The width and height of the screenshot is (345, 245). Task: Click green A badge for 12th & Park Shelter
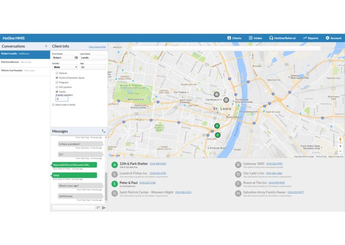pos(114,165)
